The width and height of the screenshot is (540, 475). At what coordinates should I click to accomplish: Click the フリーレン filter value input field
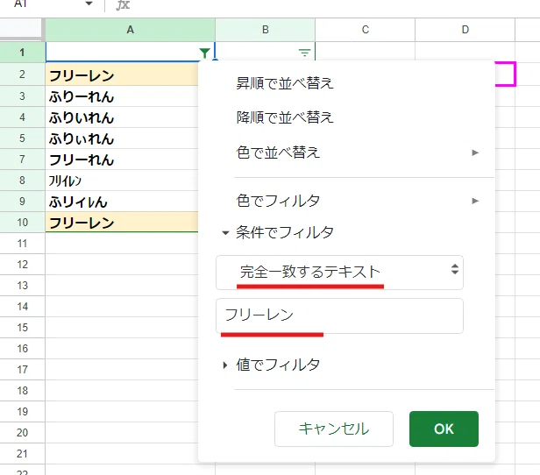(x=339, y=315)
